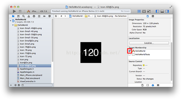Open the related items grid menu
Image resolution: width=182 pixels, height=100 pixels.
[56, 16]
